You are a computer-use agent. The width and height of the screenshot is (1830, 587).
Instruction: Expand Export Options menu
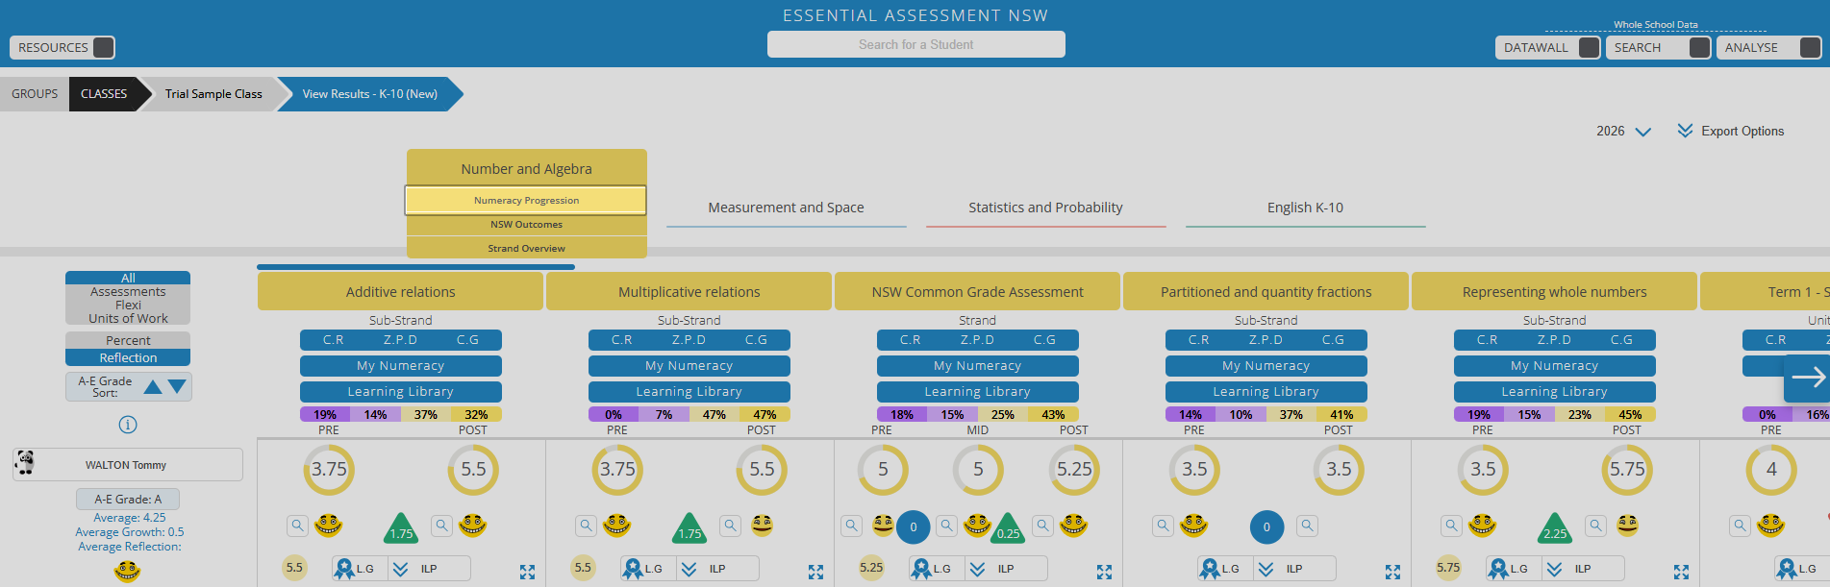point(1731,131)
